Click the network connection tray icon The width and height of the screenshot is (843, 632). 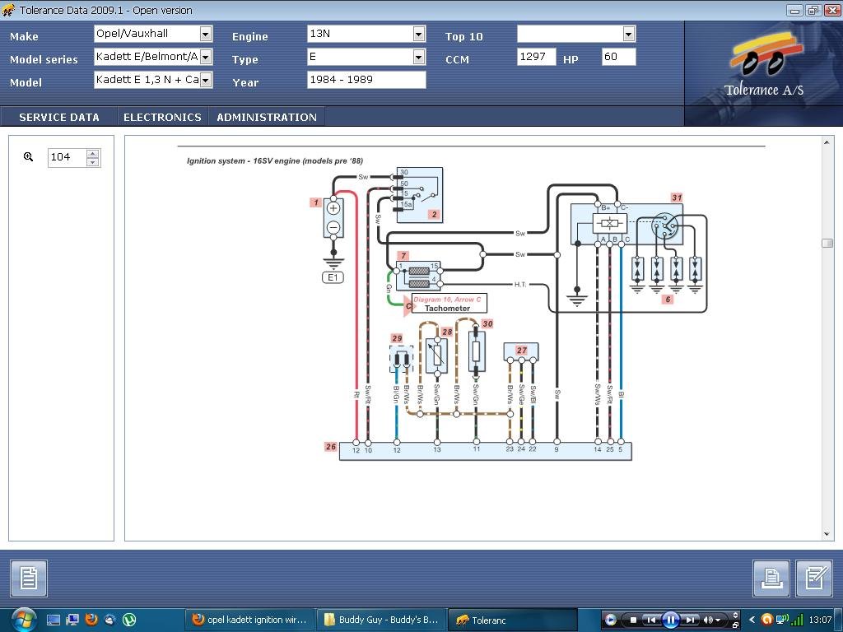pyautogui.click(x=782, y=620)
